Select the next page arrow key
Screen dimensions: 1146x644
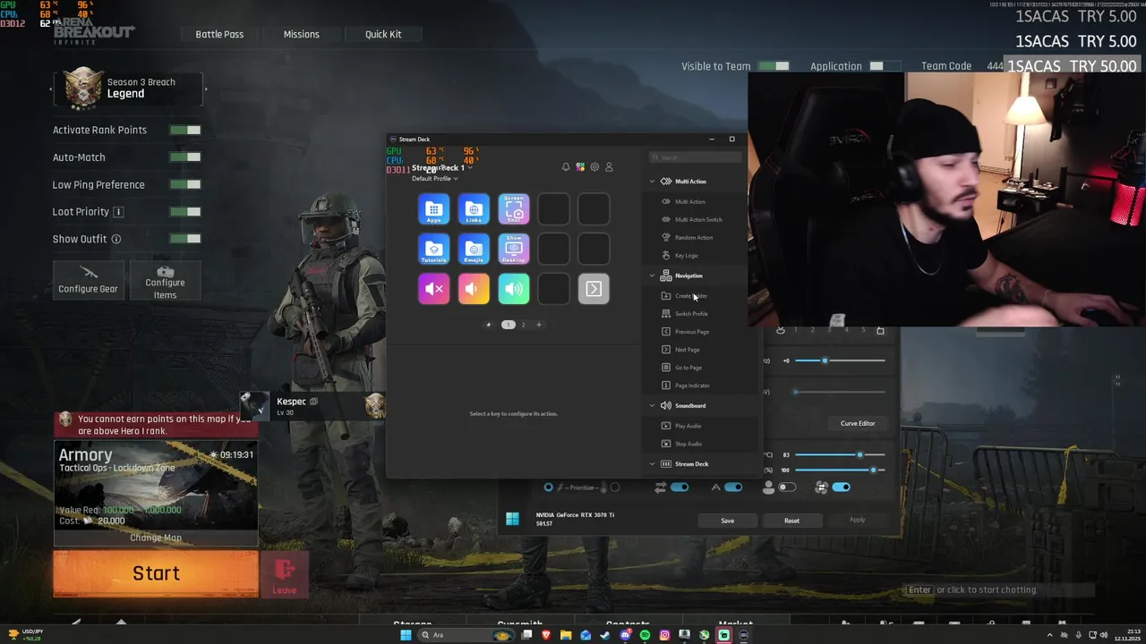tap(594, 289)
